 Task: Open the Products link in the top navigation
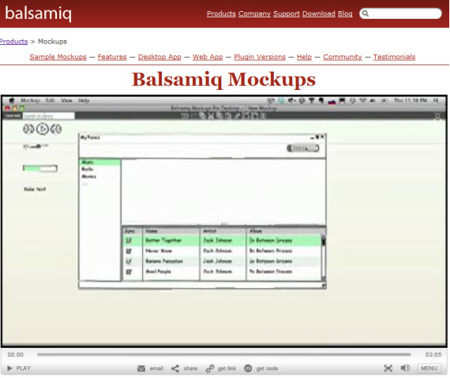pyautogui.click(x=221, y=13)
